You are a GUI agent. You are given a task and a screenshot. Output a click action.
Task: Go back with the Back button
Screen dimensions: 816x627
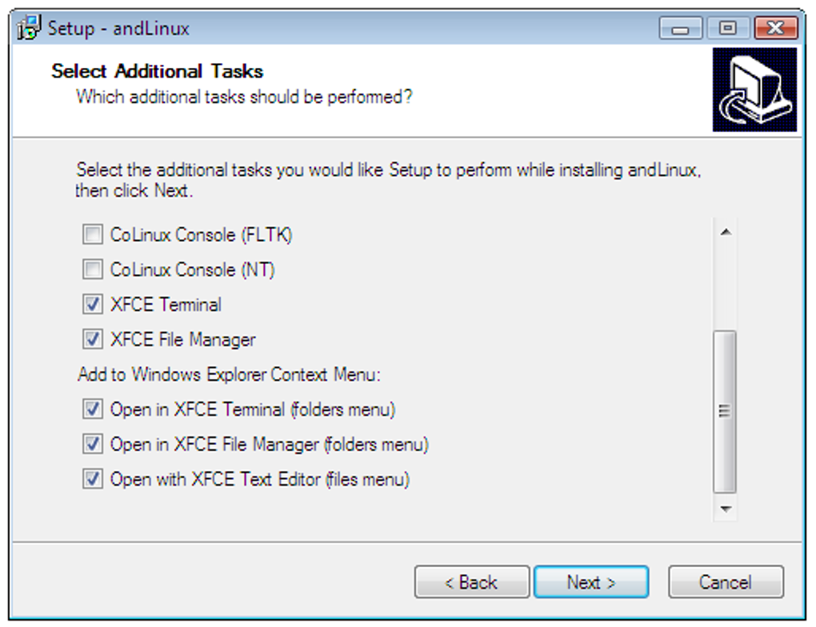[471, 582]
